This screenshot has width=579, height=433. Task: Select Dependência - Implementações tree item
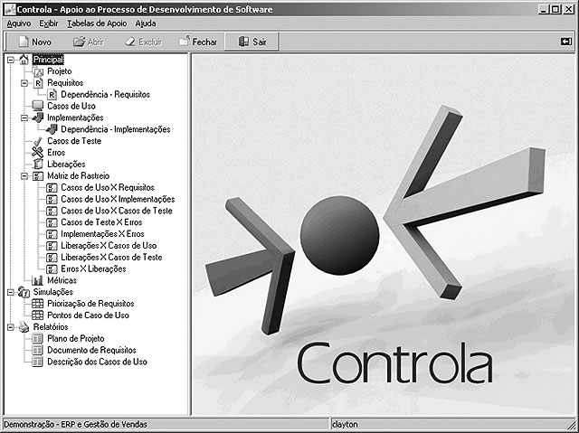coord(116,129)
